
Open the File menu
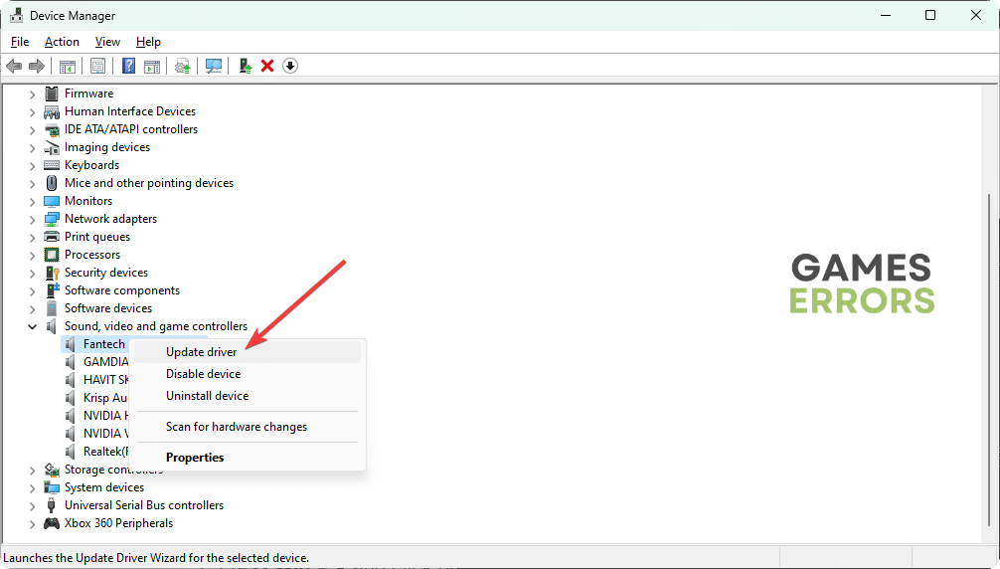20,42
